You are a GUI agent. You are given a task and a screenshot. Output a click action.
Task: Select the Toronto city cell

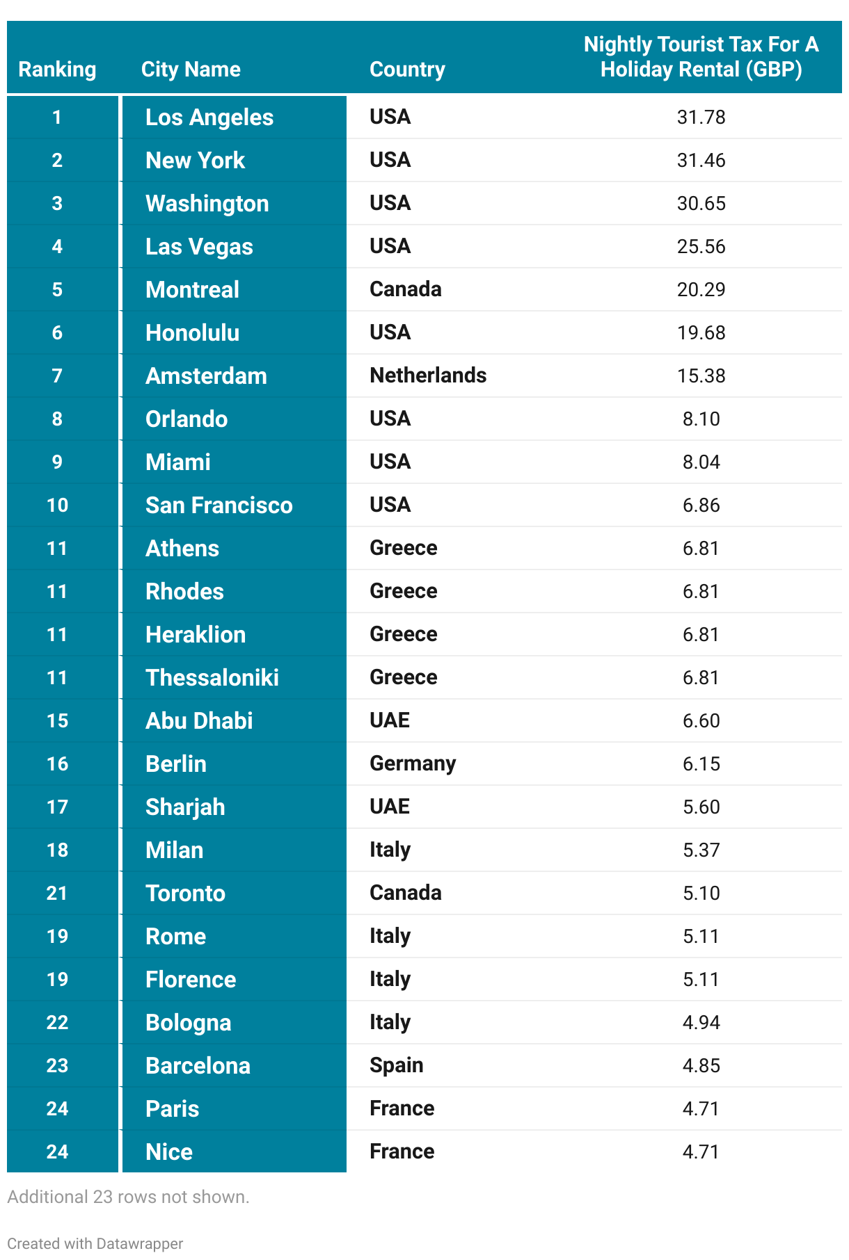[186, 894]
